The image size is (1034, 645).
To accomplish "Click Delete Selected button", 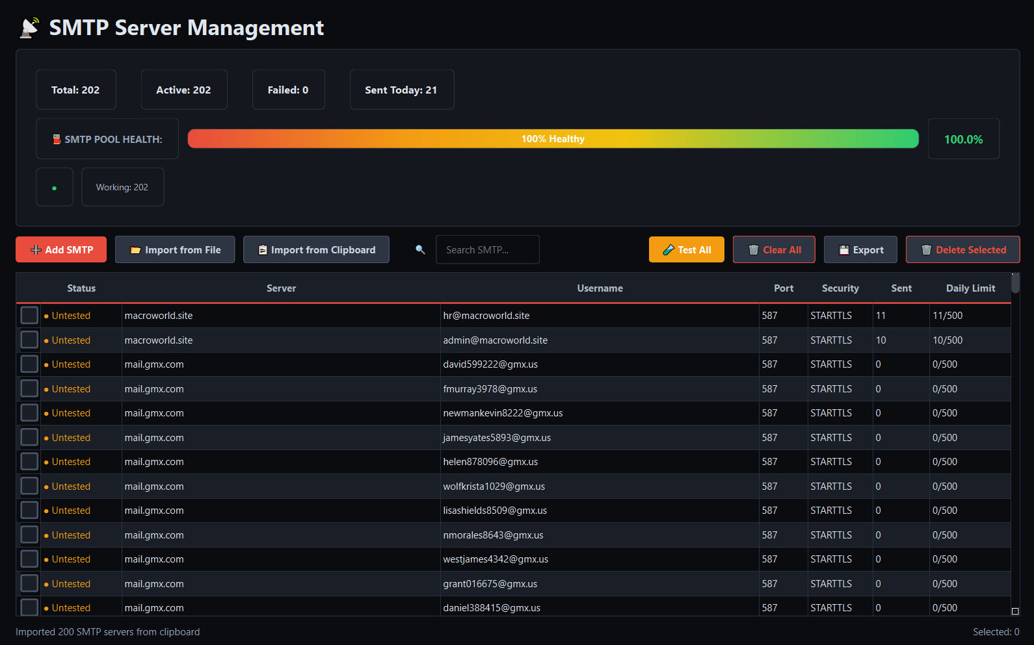I will click(x=963, y=249).
